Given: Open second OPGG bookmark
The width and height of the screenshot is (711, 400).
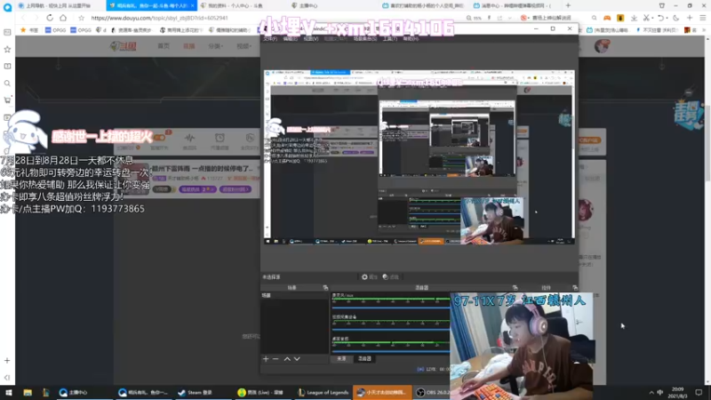Looking at the screenshot, I should point(81,30).
